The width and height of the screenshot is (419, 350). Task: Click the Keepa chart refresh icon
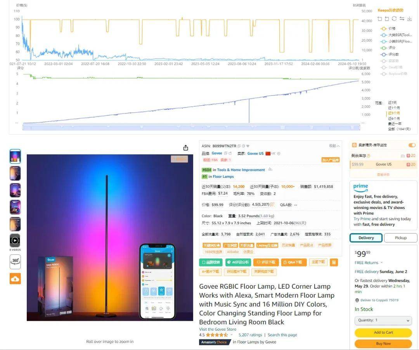pyautogui.click(x=394, y=19)
